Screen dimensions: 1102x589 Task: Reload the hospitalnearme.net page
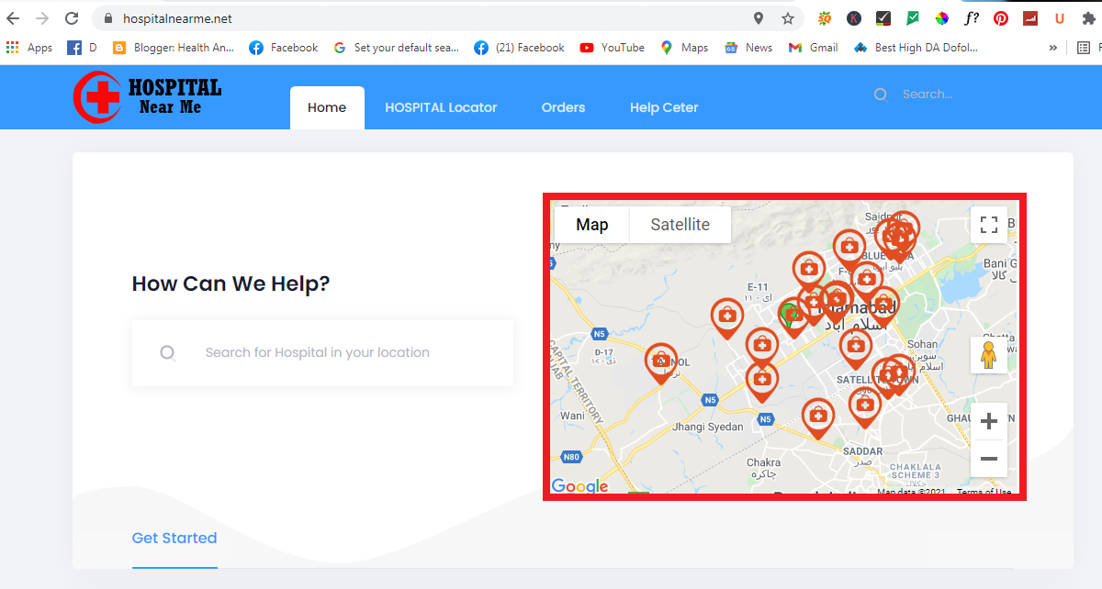coord(72,17)
